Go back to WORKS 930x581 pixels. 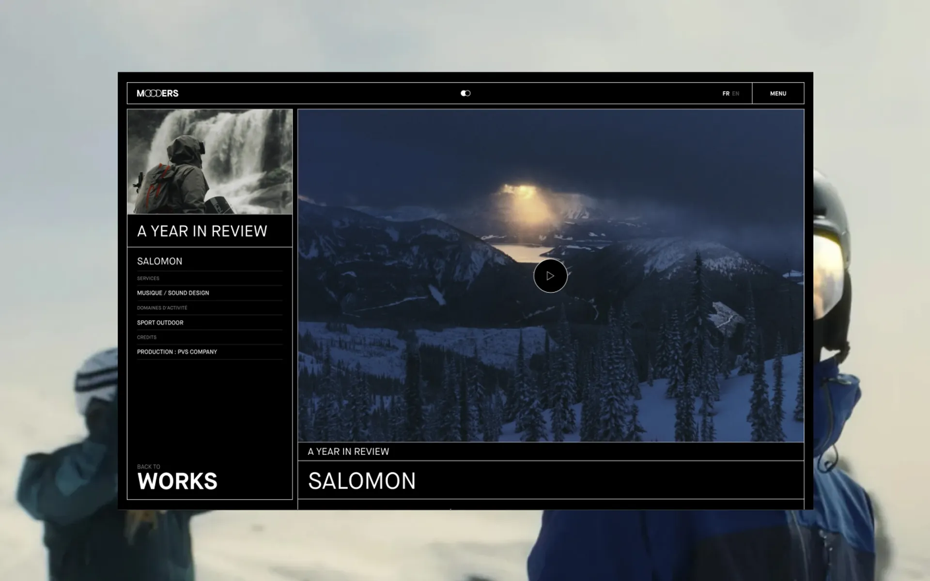[x=177, y=481]
